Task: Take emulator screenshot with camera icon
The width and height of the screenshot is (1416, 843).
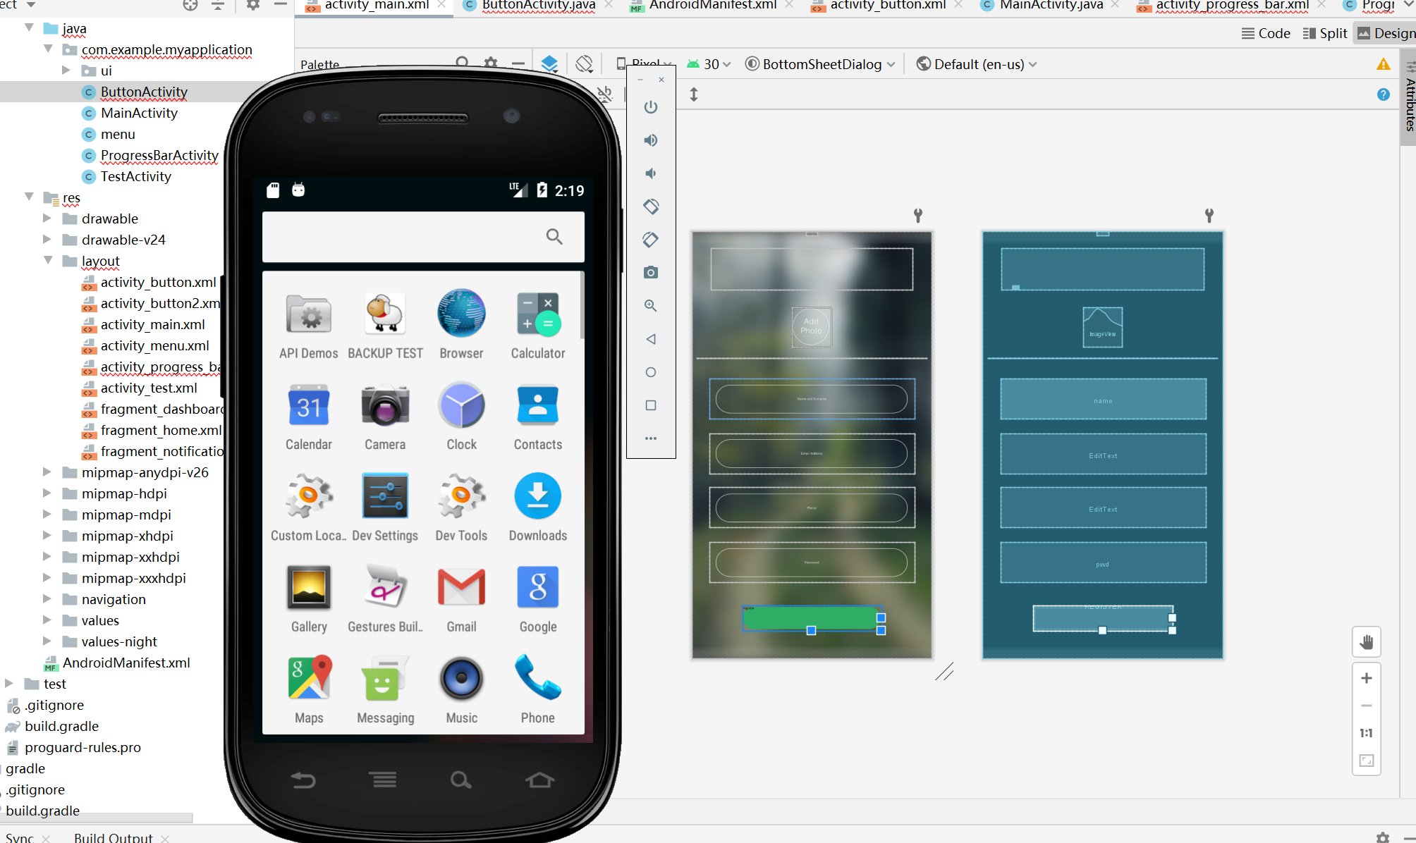Action: pyautogui.click(x=651, y=273)
